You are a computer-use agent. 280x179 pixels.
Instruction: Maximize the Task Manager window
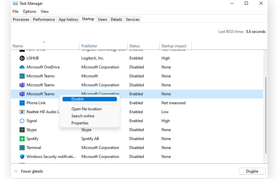(246, 4)
